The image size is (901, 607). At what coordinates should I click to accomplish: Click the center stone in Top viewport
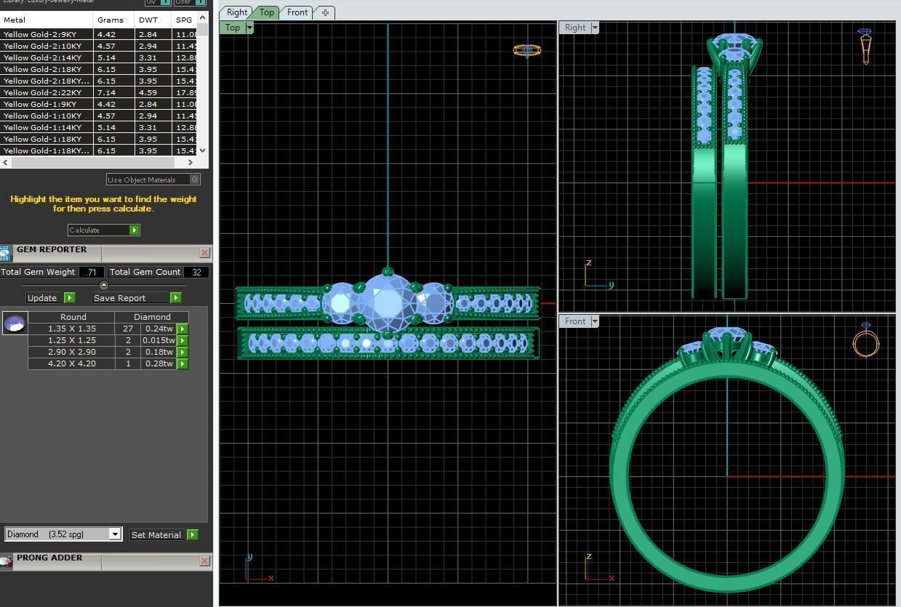click(x=387, y=302)
